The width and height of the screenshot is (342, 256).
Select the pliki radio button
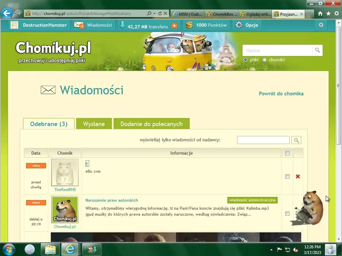[245, 60]
